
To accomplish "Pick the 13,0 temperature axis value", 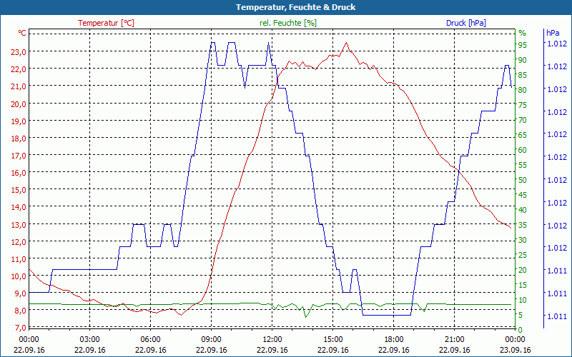I will [x=19, y=225].
